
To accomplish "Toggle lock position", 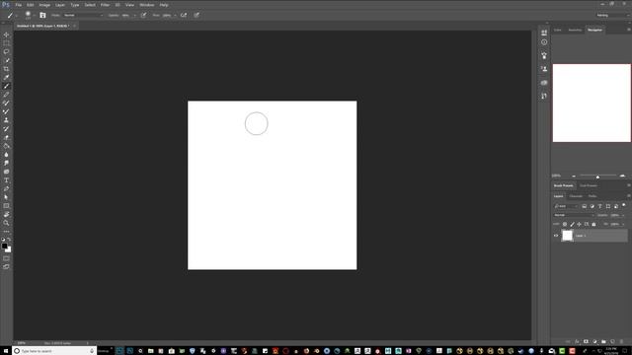I will pyautogui.click(x=580, y=224).
